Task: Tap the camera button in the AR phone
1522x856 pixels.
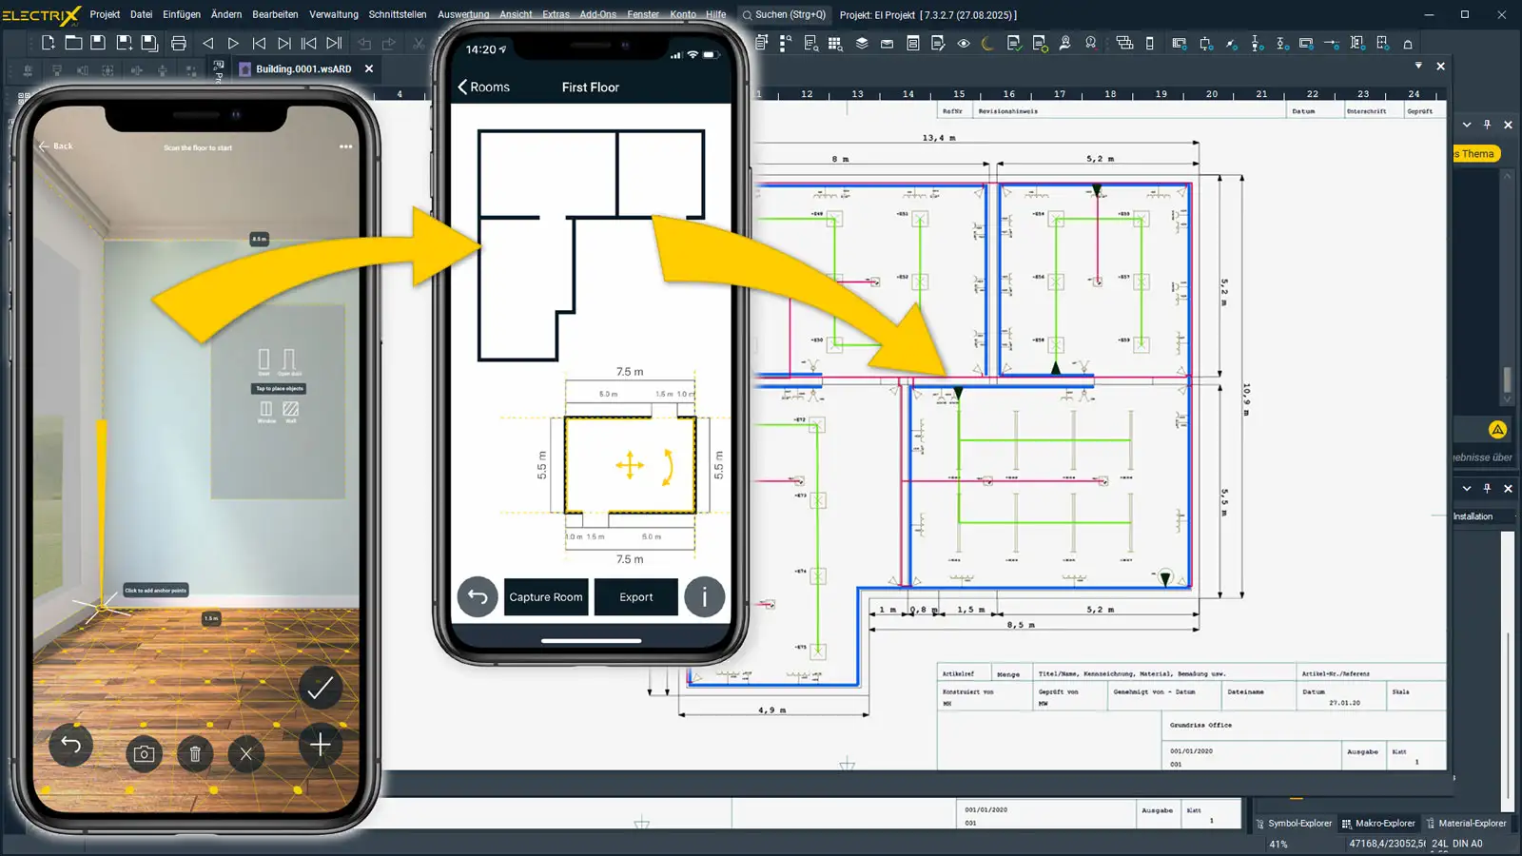Action: [x=145, y=754]
